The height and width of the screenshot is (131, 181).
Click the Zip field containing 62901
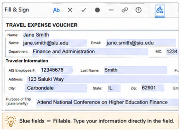click(153, 88)
